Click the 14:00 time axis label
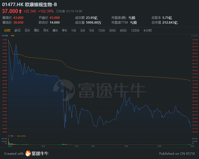 tap(126, 146)
